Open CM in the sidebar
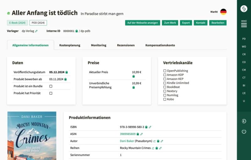 click(x=244, y=70)
